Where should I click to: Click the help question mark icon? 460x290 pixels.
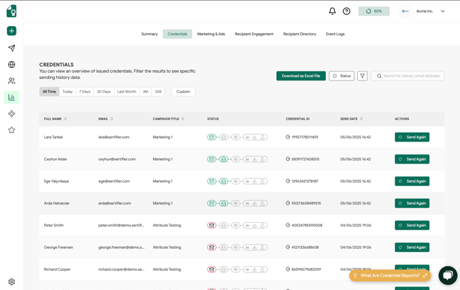(347, 11)
